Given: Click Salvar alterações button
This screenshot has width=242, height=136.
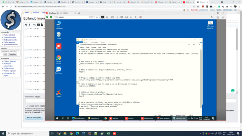Looking at the screenshot, I should point(34,117).
